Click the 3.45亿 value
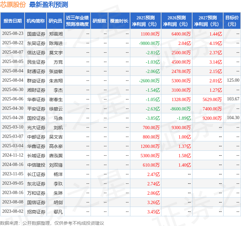This screenshot has width=241, height=226. (x=153, y=212)
